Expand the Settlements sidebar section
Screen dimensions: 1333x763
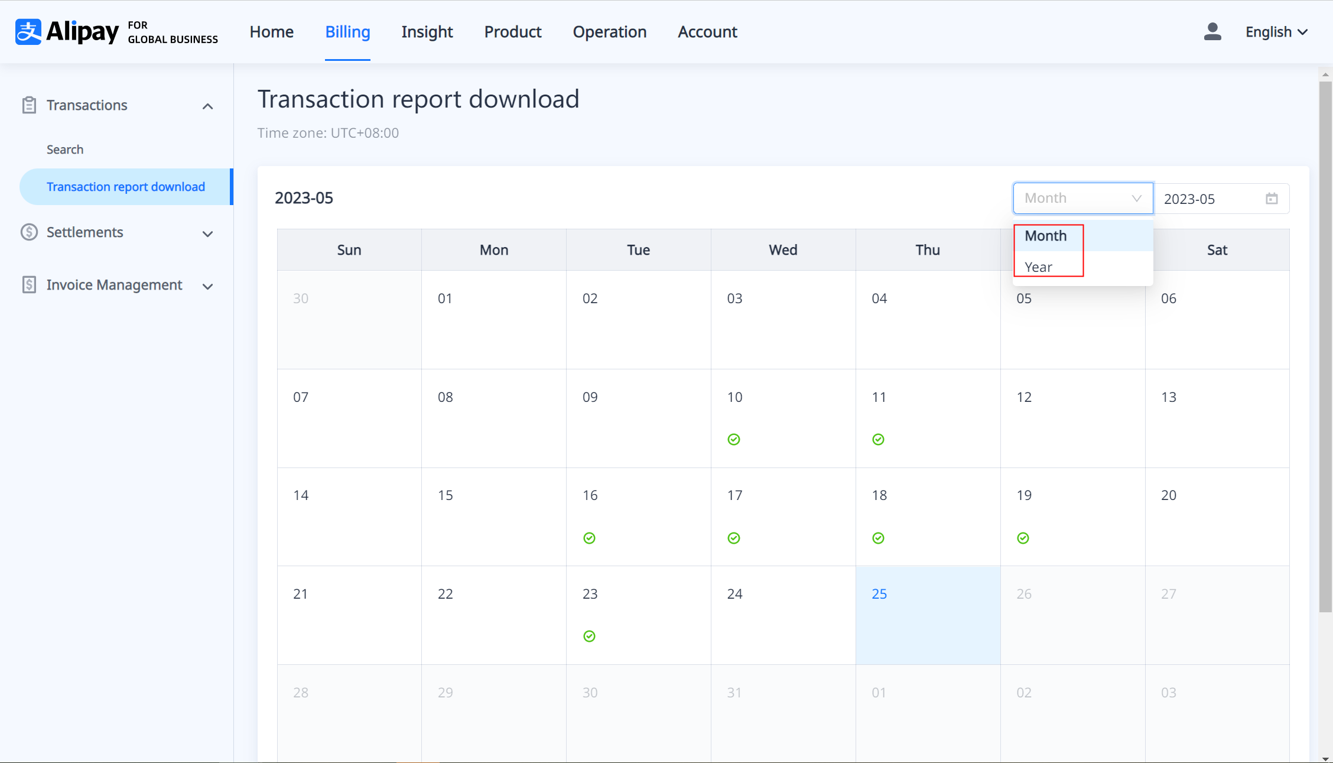pos(207,233)
